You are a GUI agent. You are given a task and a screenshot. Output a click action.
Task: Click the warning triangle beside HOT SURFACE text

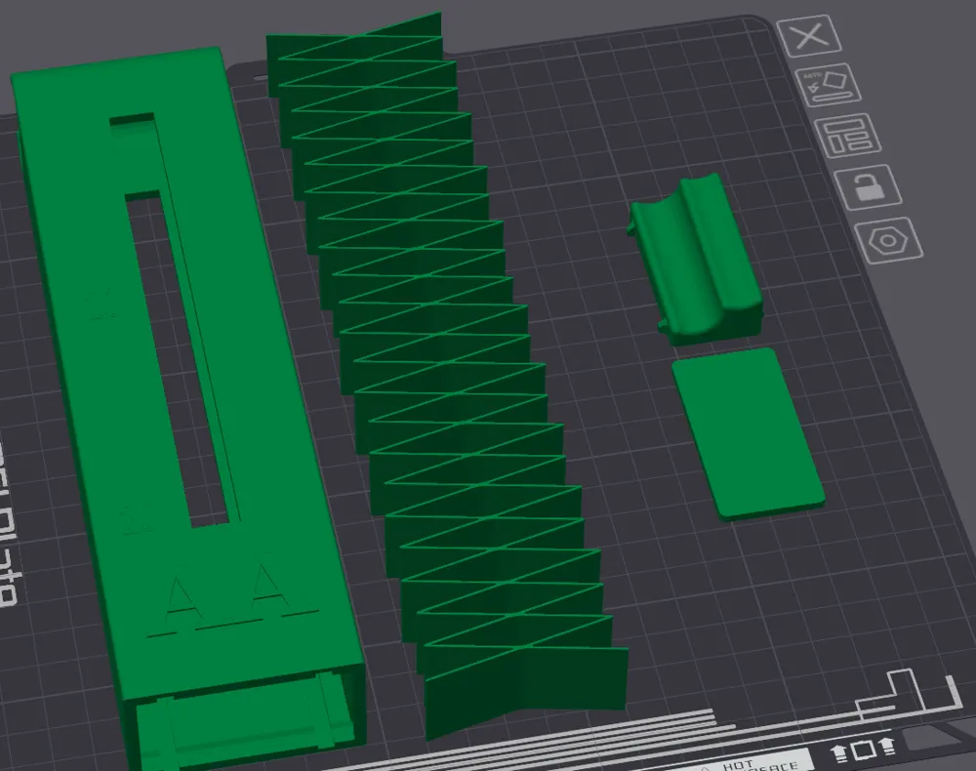pyautogui.click(x=705, y=768)
